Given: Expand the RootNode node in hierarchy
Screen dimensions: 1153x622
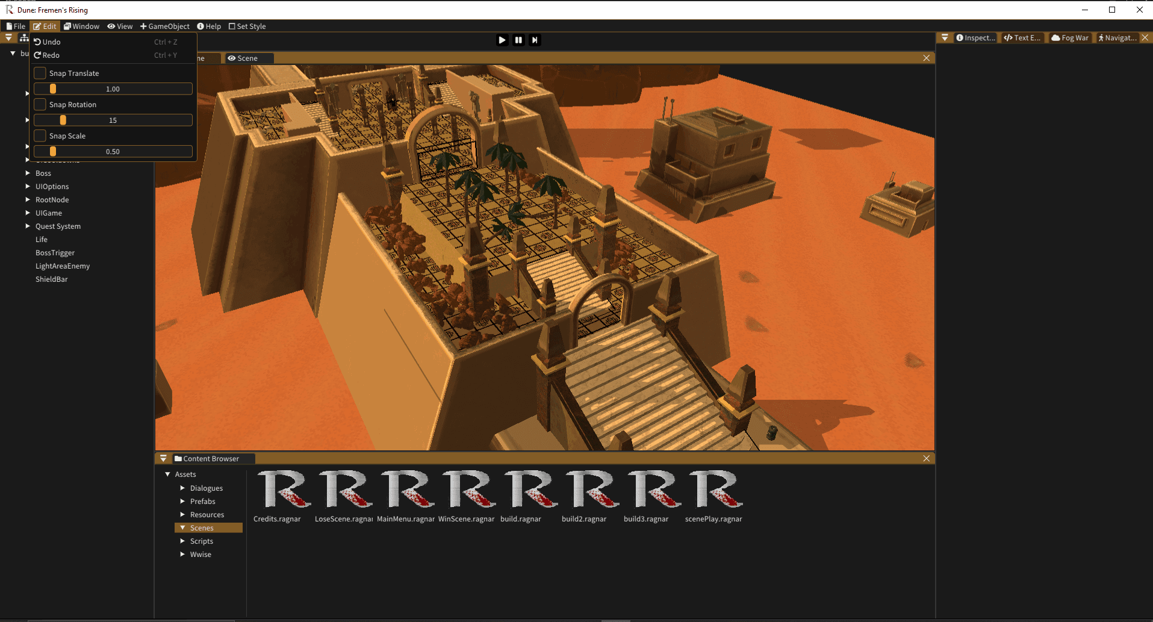Looking at the screenshot, I should (x=28, y=199).
